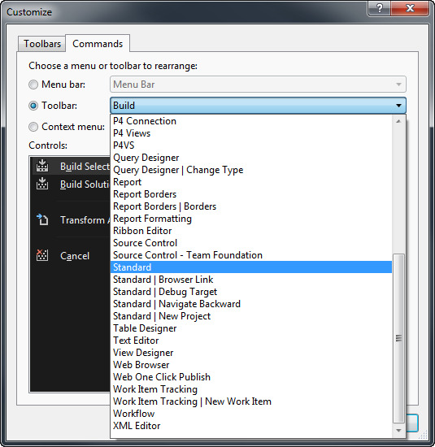
Task: Choose Workflow from the list
Action: pyautogui.click(x=251, y=414)
